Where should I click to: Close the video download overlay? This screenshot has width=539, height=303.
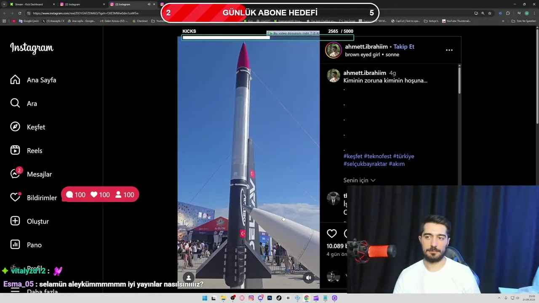click(318, 33)
